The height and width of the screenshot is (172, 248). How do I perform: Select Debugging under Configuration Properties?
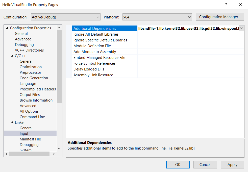click(24, 45)
